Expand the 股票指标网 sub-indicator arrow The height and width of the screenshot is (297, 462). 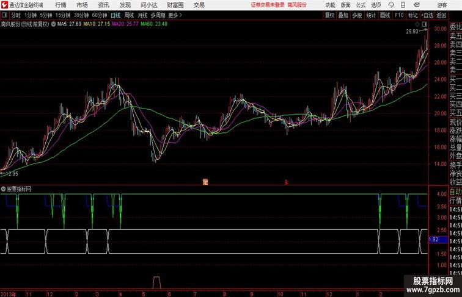pos(3,189)
